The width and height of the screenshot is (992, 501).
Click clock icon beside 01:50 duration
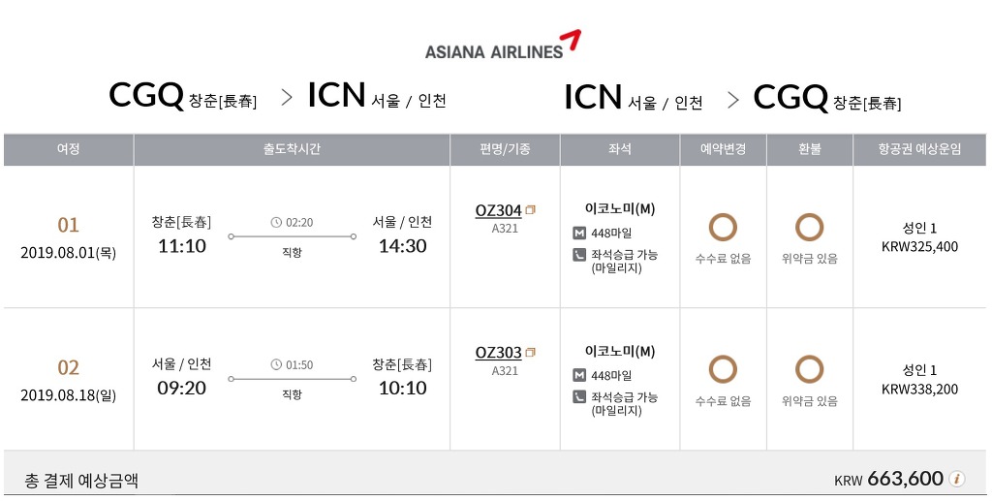276,365
